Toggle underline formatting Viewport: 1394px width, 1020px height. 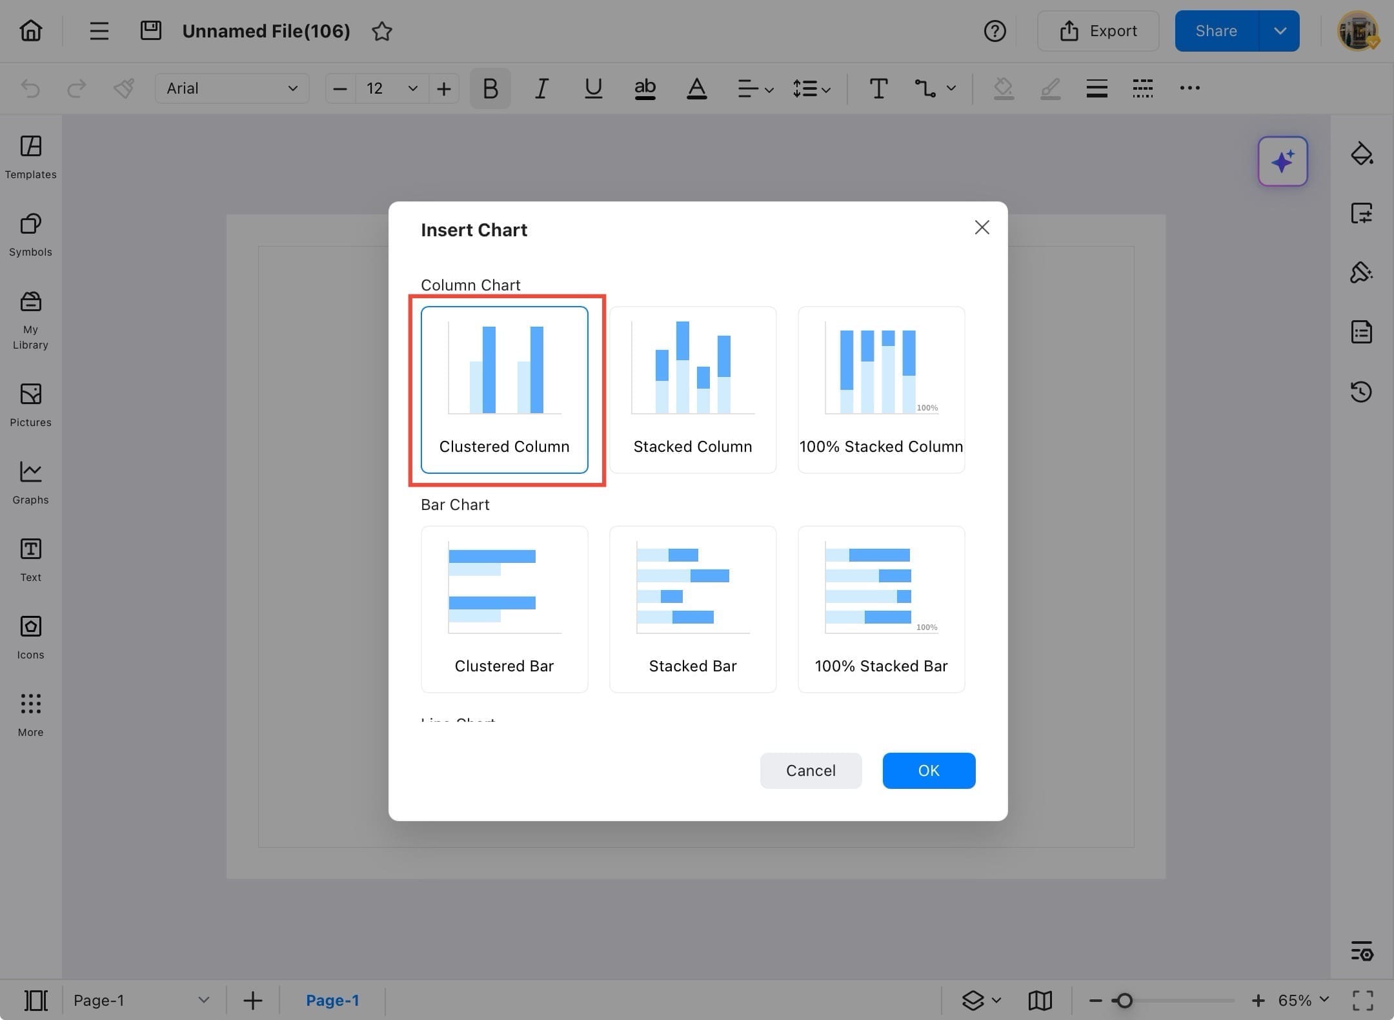[x=592, y=88]
